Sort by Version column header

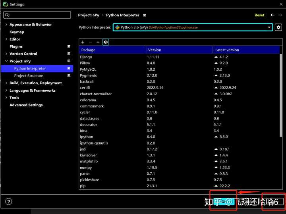(180, 50)
